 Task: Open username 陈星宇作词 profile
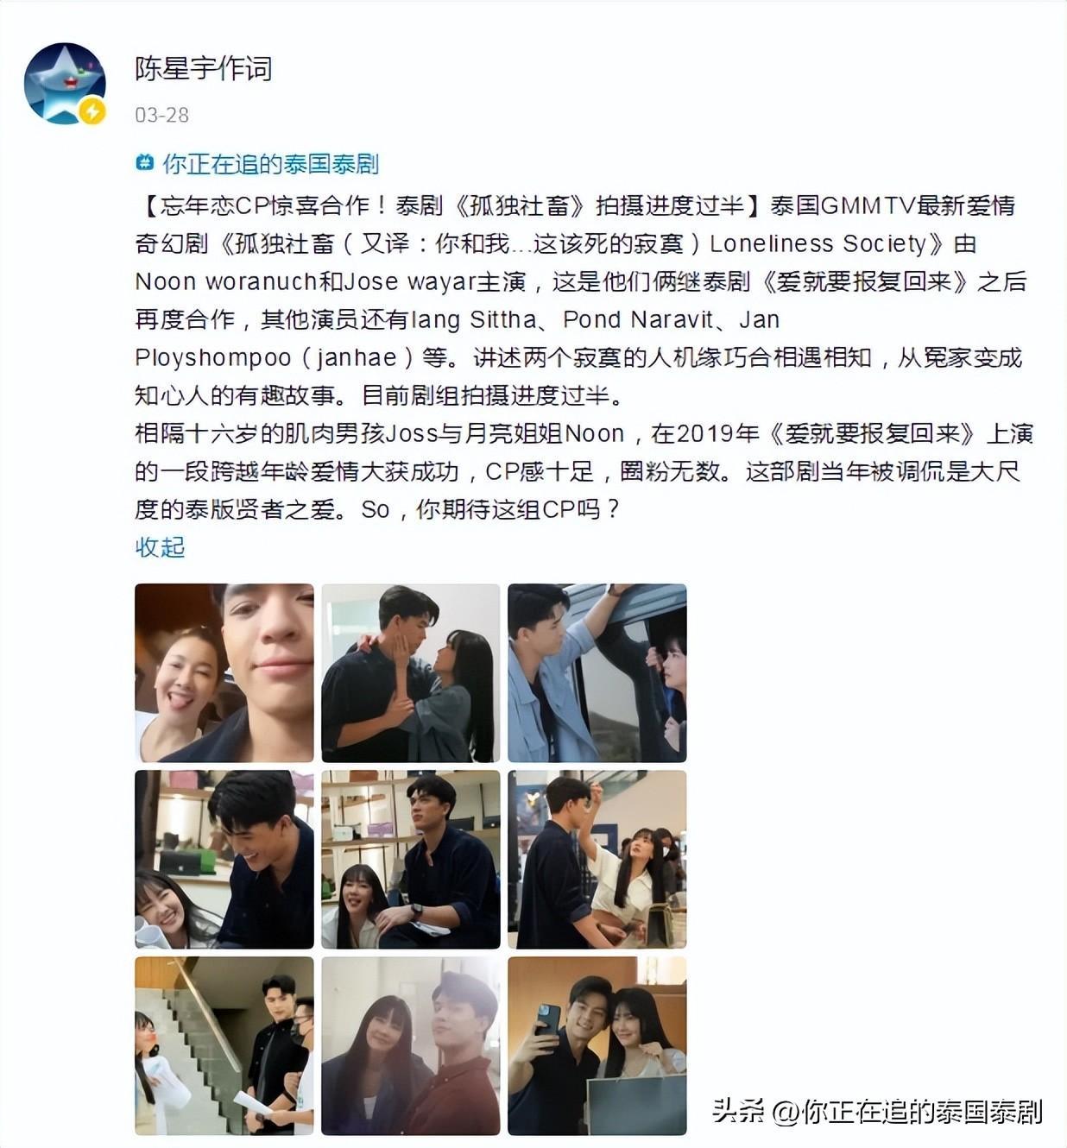point(204,68)
